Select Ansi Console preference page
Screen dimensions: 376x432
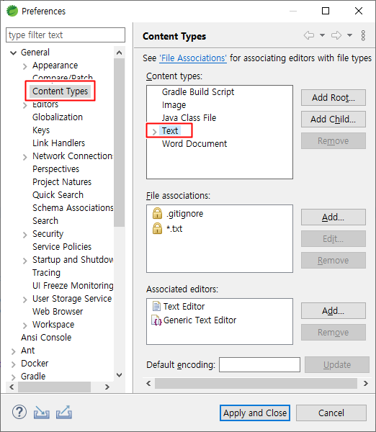(x=46, y=337)
